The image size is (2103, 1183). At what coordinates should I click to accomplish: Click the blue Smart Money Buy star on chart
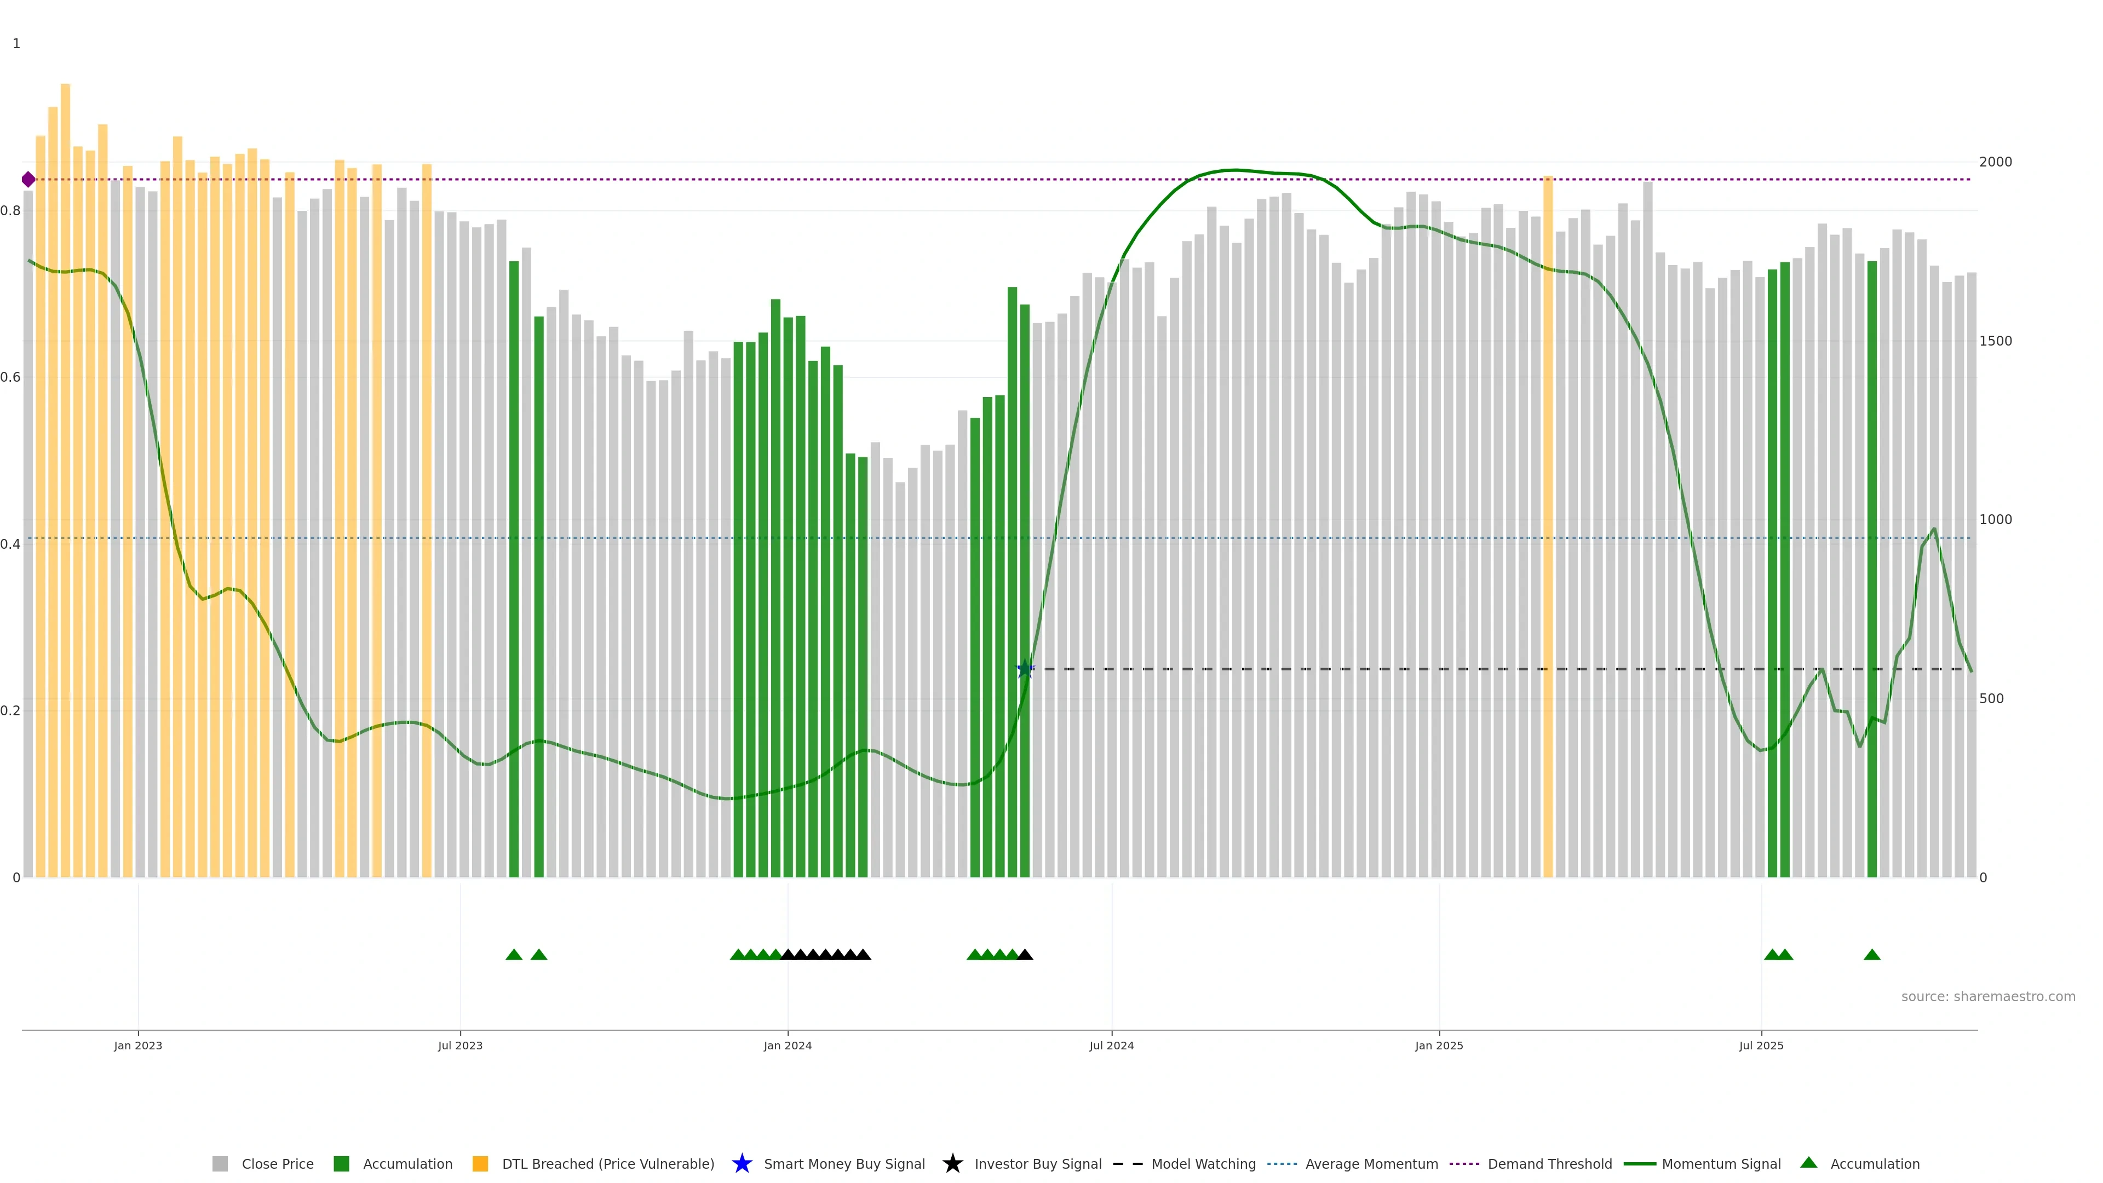coord(1025,669)
